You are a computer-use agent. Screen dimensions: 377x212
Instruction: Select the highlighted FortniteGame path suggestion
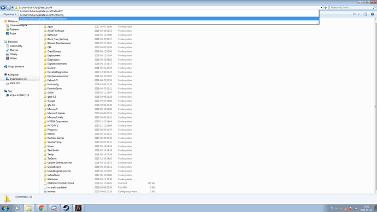pyautogui.click(x=169, y=19)
